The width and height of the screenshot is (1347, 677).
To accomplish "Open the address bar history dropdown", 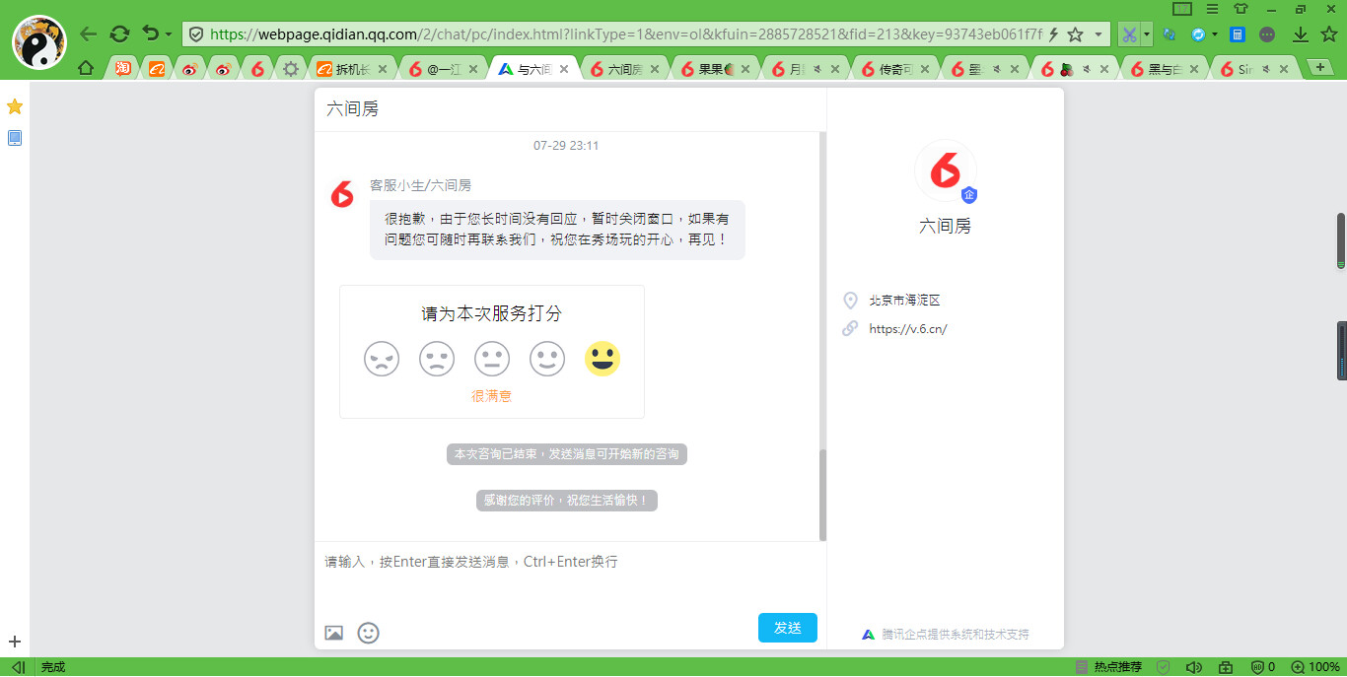I will coord(1099,34).
